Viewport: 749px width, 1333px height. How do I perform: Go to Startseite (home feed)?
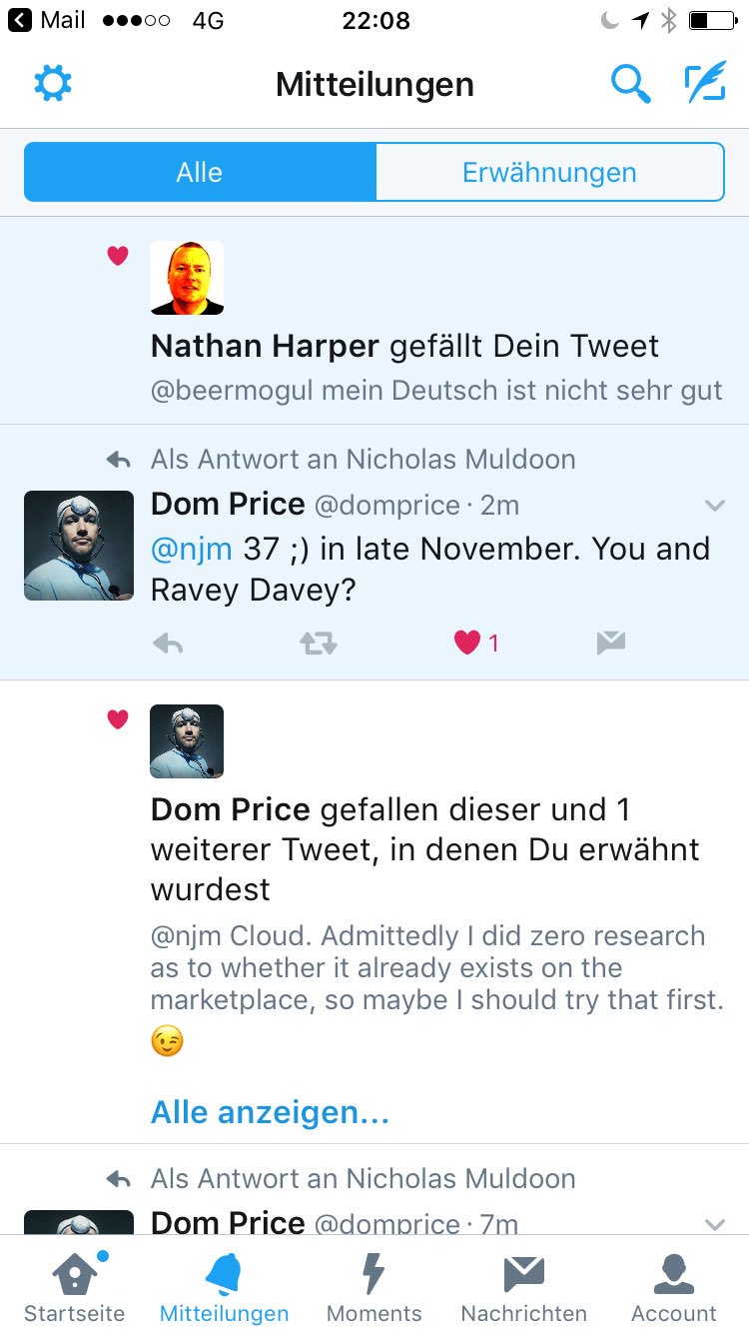pos(75,1284)
